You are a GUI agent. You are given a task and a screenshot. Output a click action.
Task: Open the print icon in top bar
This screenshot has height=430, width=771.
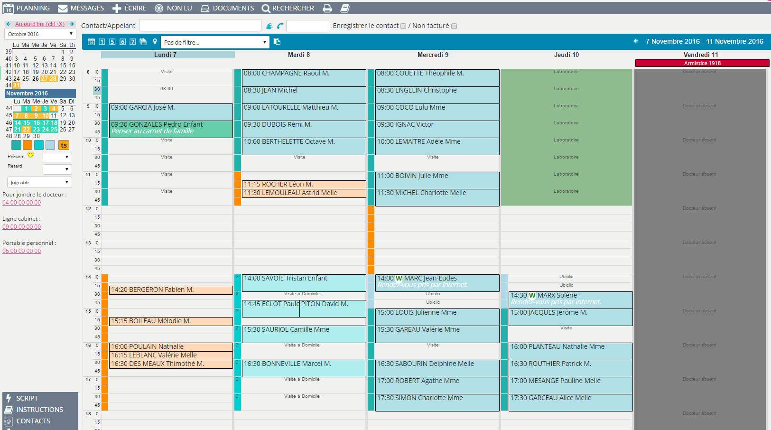coord(327,8)
